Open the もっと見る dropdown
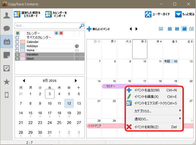 tap(185, 14)
